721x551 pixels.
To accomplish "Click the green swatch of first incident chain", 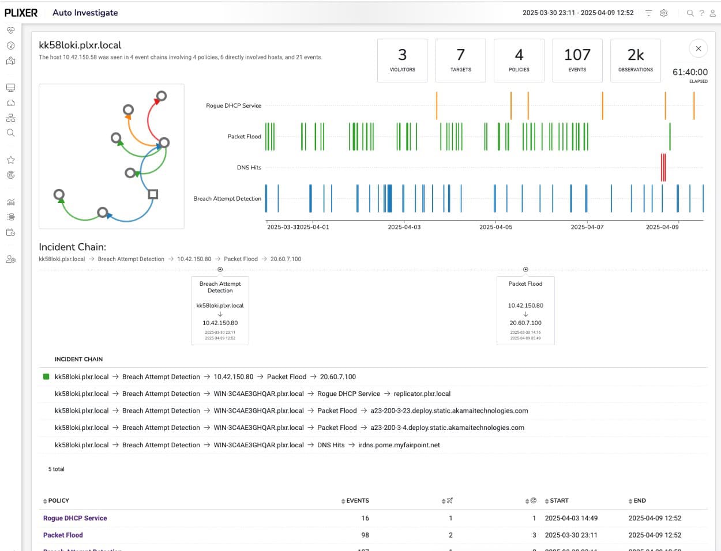I will 46,377.
